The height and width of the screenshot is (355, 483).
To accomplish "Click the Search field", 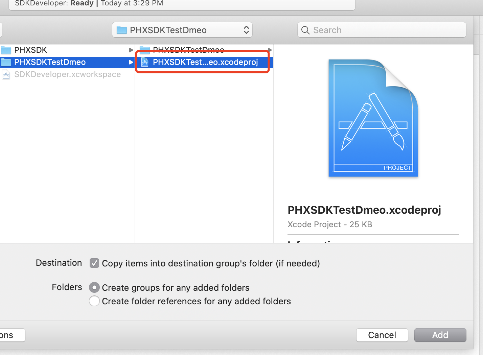I will click(x=382, y=30).
